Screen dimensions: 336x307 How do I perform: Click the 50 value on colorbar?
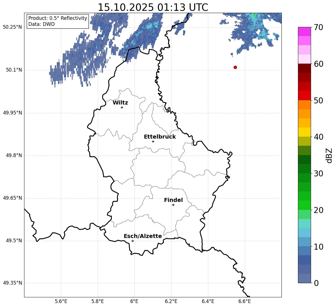coord(318,100)
